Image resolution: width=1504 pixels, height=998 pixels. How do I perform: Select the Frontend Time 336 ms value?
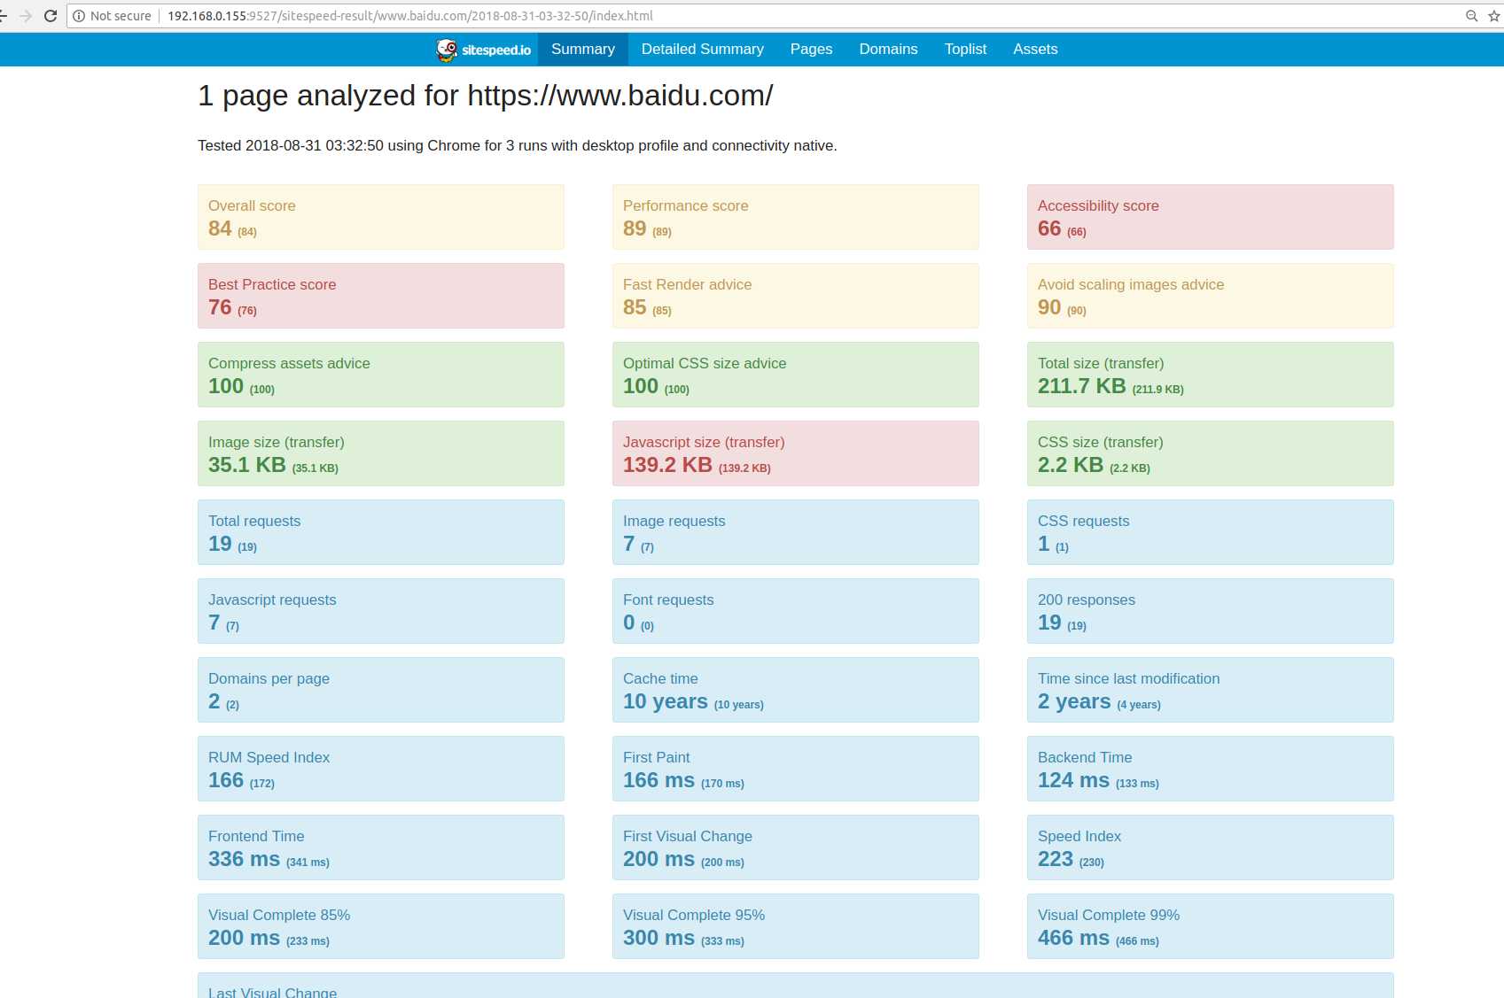click(244, 859)
